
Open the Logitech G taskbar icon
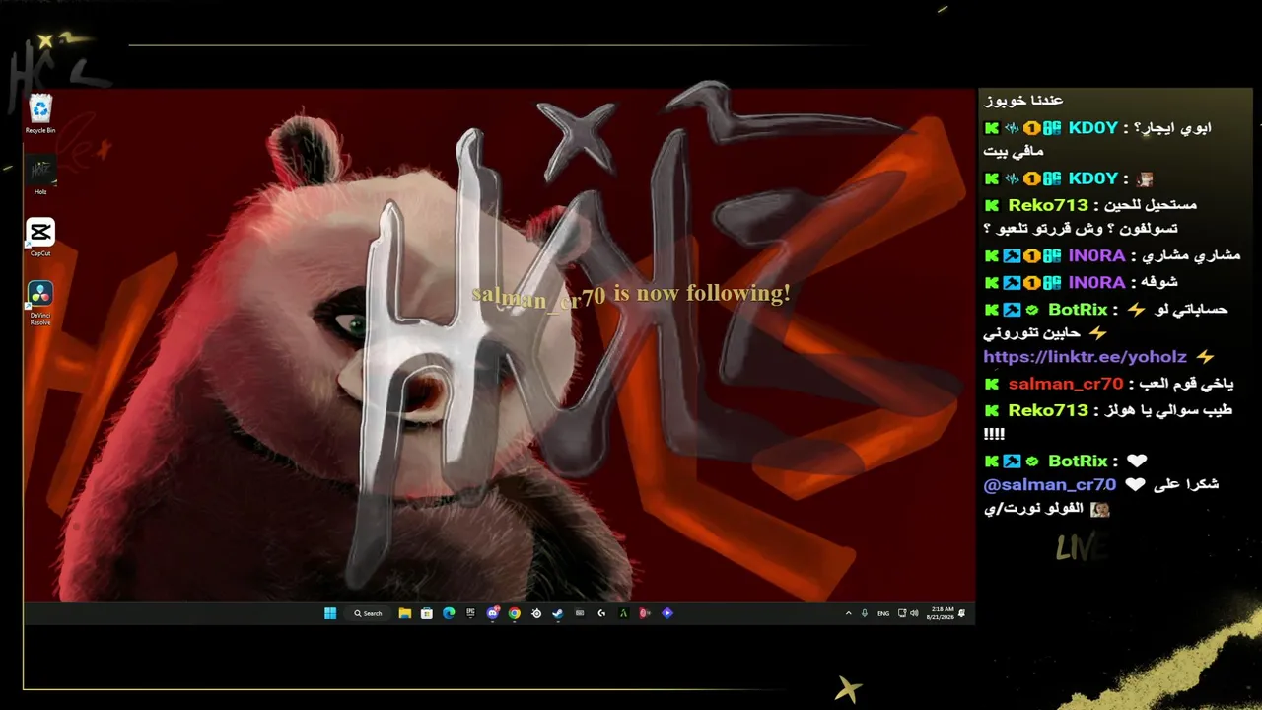pos(601,613)
